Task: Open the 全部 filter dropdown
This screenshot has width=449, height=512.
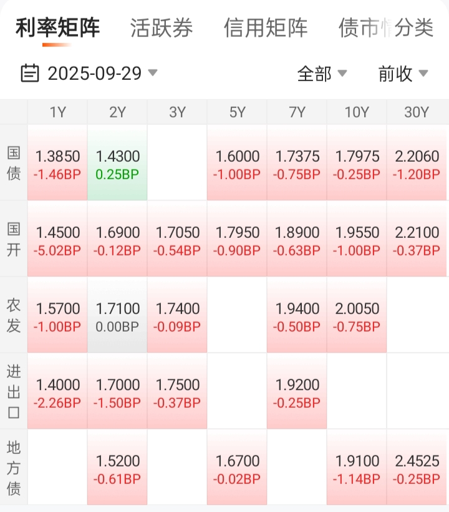Action: [322, 73]
